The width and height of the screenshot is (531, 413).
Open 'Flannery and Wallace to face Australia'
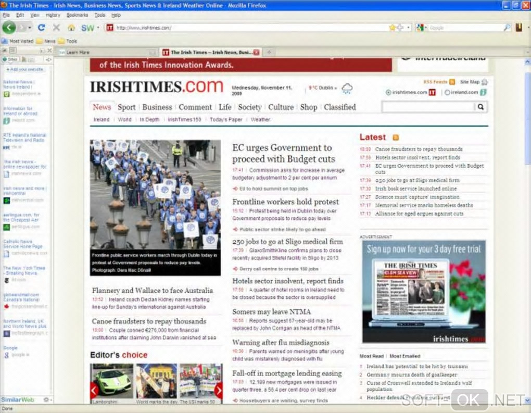click(x=153, y=291)
